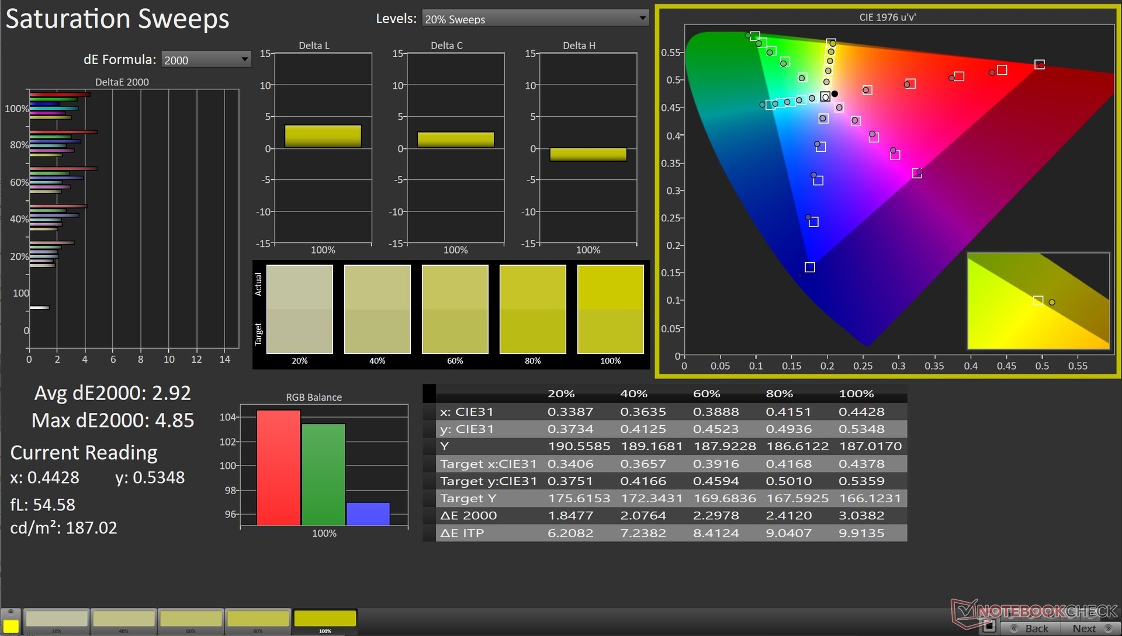The width and height of the screenshot is (1122, 636).
Task: Select the 80% patch in bottom strip
Action: pyautogui.click(x=258, y=620)
